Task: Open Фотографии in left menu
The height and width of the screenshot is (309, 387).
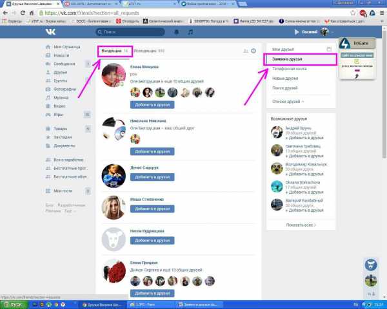Action: click(64, 89)
